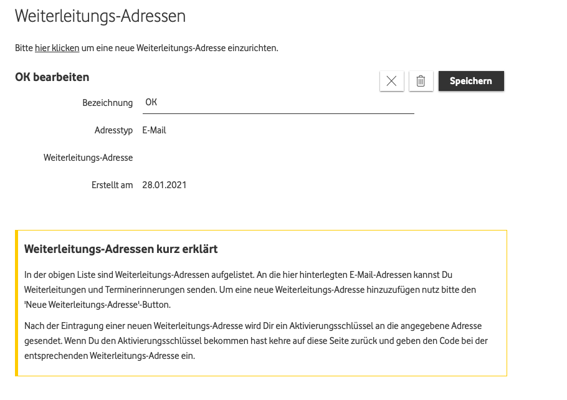Save changes with the Speichern button
Viewport: 567px width, 400px height.
(471, 81)
